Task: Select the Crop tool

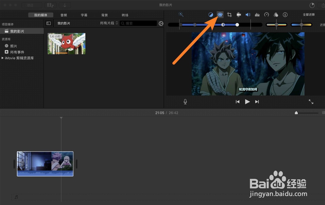Action: point(229,15)
